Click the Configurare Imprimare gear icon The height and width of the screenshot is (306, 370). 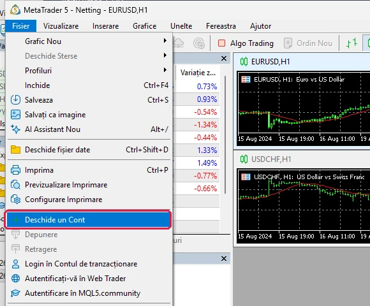click(x=15, y=200)
